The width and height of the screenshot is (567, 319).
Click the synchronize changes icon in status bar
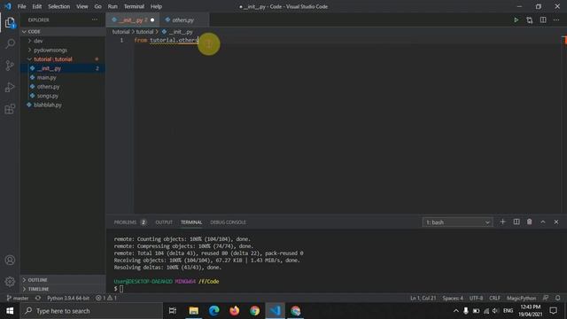click(38, 298)
